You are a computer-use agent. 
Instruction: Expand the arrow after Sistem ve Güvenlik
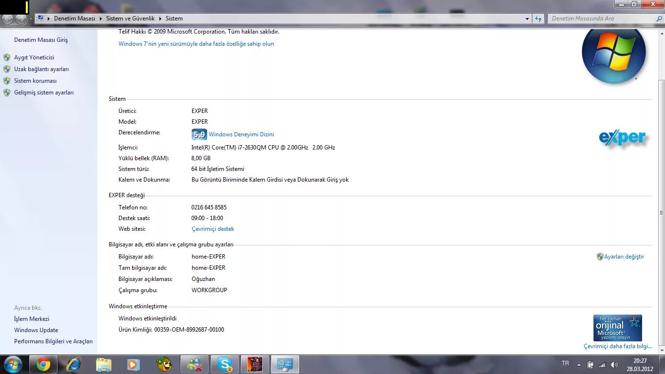(x=160, y=19)
